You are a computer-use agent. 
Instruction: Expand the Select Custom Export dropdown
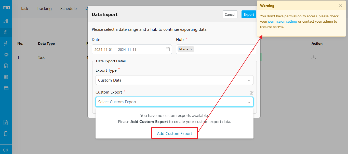[174, 102]
